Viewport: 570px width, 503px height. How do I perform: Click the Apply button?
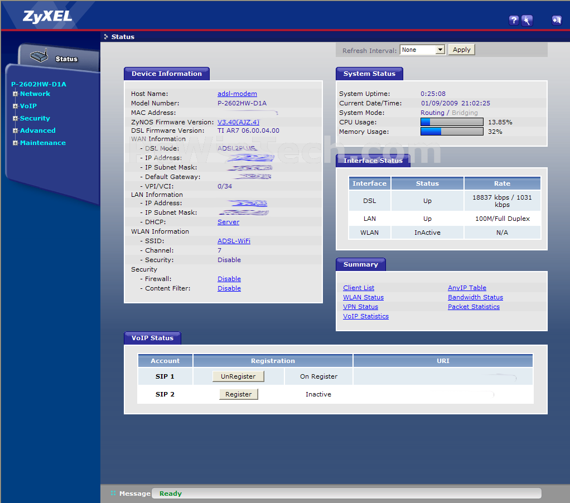(x=462, y=50)
